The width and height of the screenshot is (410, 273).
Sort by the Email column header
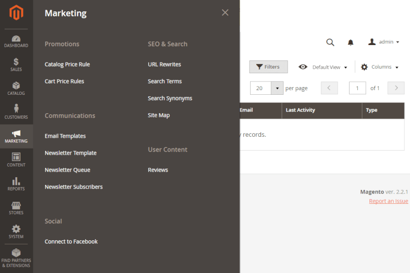[260, 110]
